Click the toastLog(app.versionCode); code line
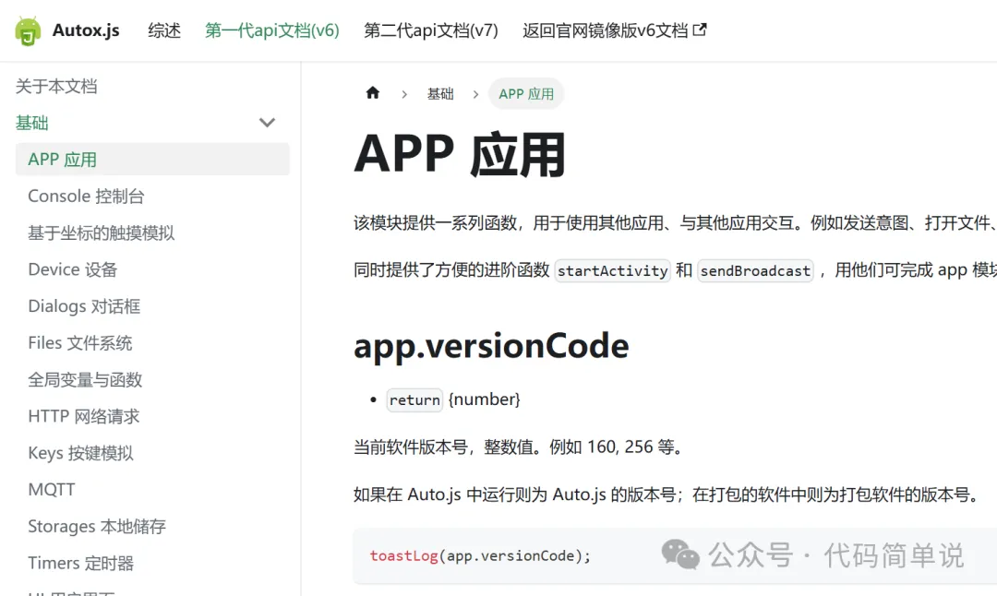Screen dimensions: 997x596 pyautogui.click(x=481, y=556)
